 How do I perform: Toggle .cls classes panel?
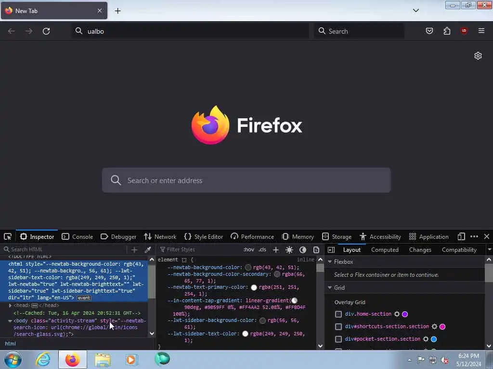262,250
